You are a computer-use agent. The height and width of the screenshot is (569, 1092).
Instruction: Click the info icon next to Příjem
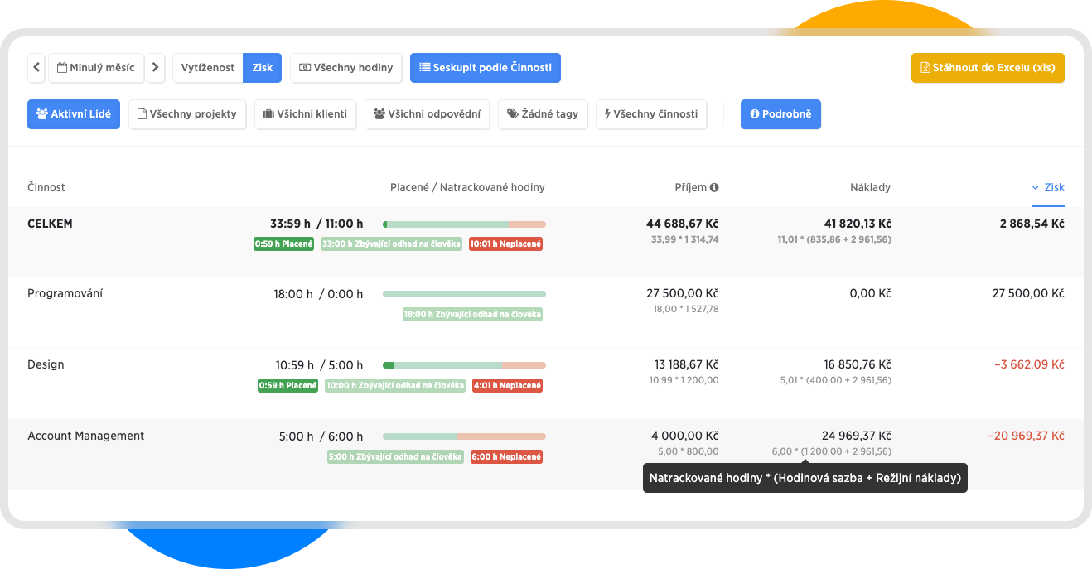(714, 188)
